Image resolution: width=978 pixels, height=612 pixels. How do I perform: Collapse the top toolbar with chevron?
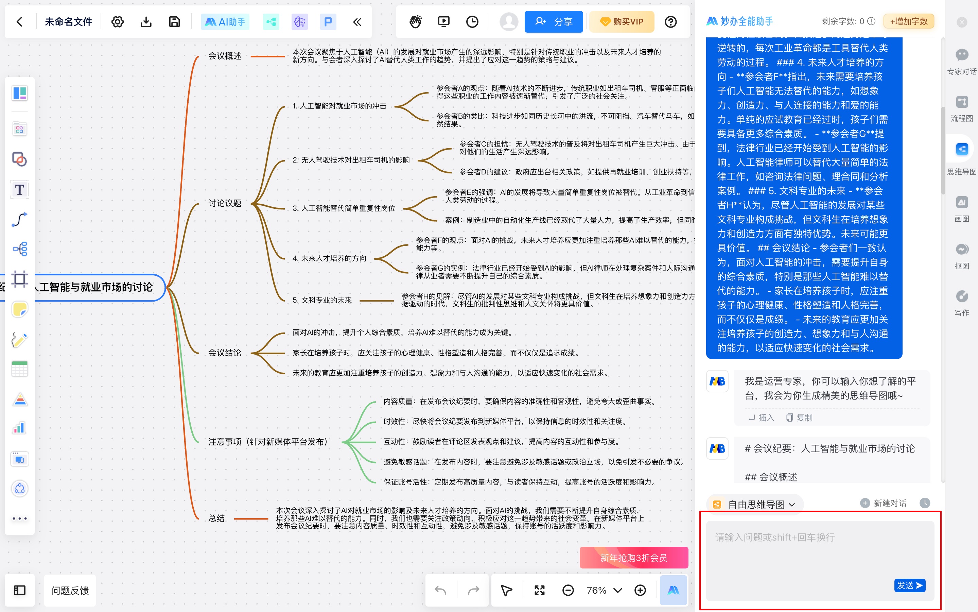click(357, 21)
